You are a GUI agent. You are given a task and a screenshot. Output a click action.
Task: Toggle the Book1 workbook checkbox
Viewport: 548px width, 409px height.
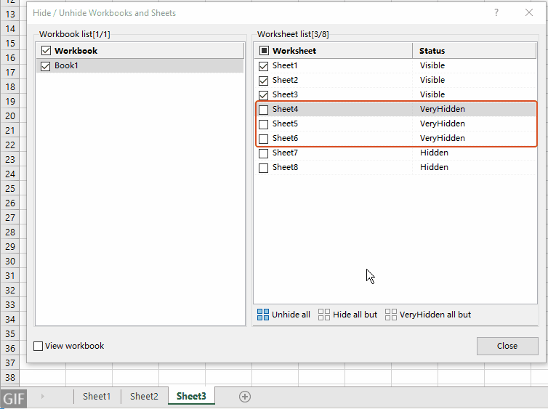46,65
